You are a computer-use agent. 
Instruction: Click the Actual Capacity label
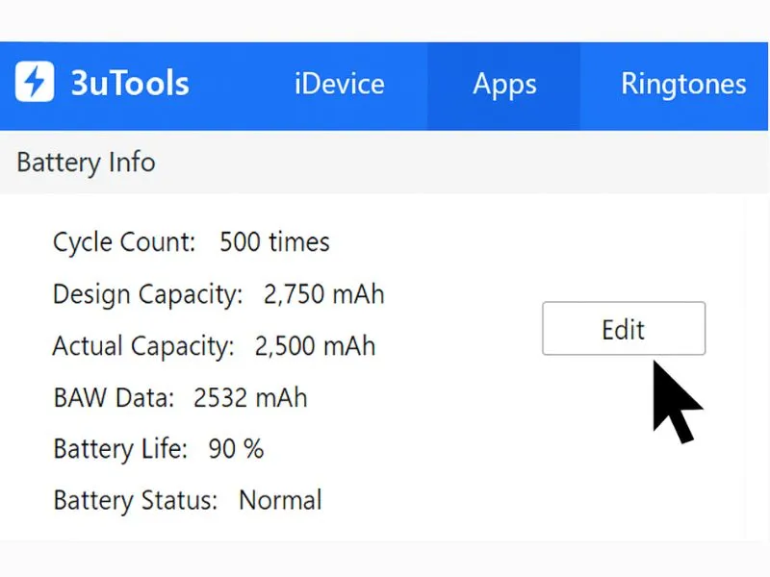(143, 346)
